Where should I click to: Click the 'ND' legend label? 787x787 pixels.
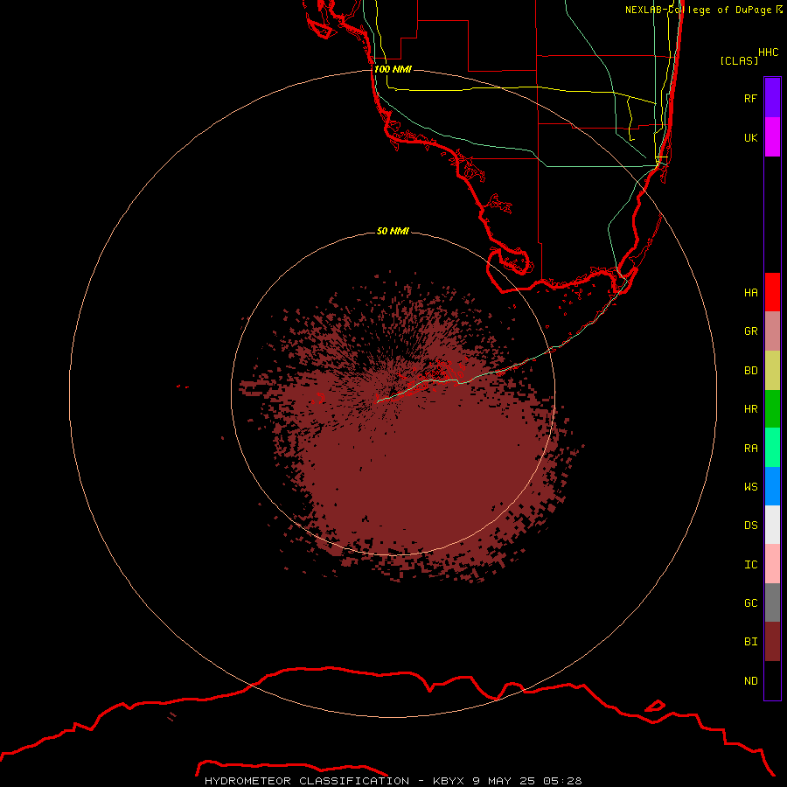point(750,681)
